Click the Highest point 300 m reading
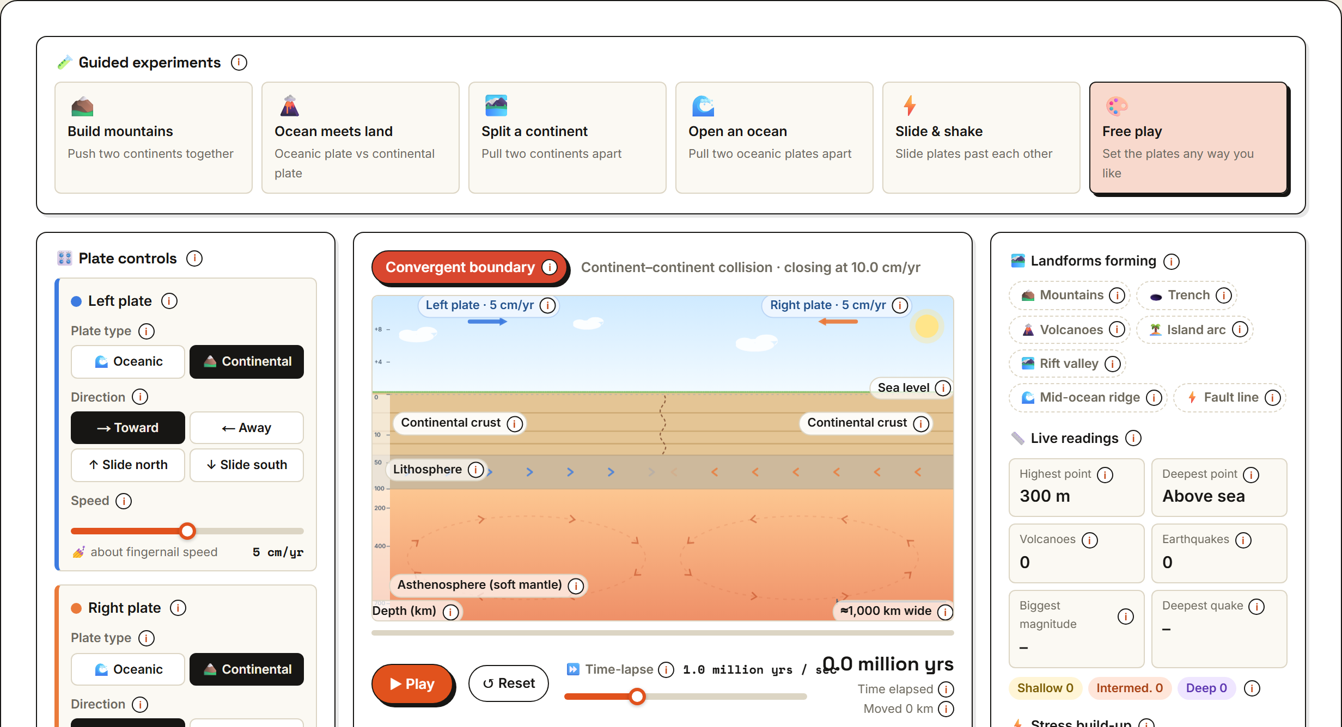1342x727 pixels. pos(1076,488)
